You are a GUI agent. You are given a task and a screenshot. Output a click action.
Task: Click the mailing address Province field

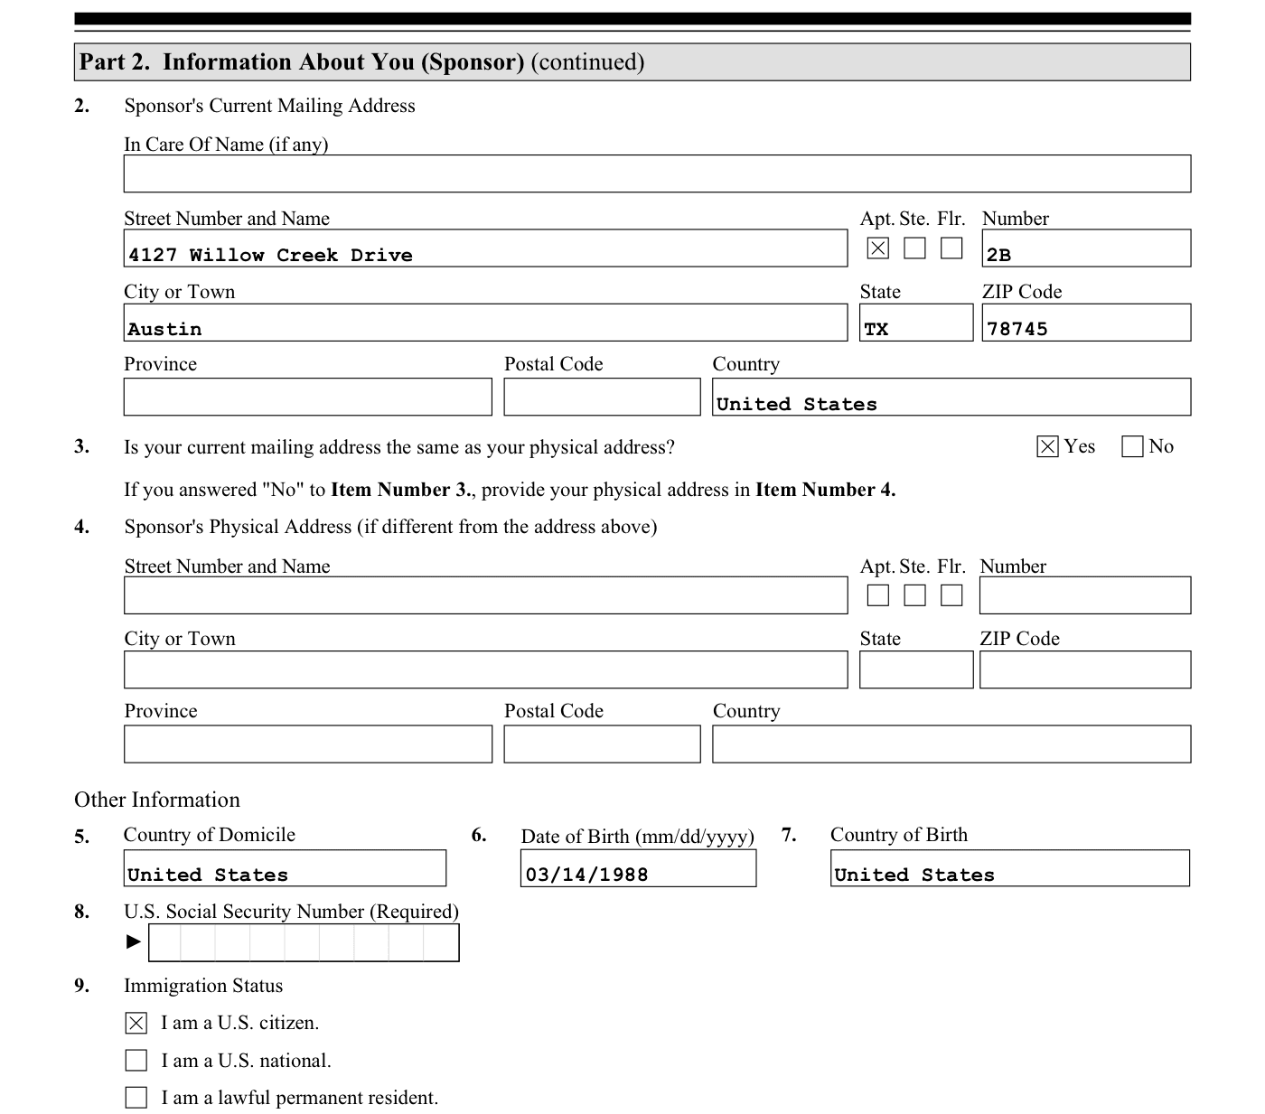308,397
